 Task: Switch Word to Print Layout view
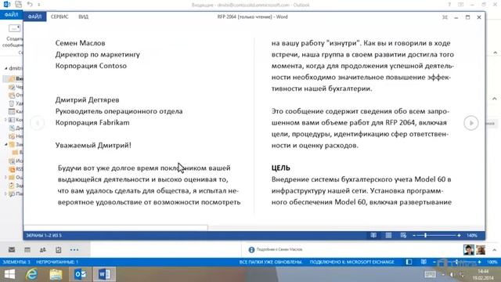coord(388,235)
